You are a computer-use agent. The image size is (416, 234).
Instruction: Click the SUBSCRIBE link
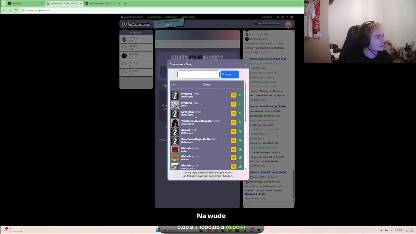(x=267, y=17)
